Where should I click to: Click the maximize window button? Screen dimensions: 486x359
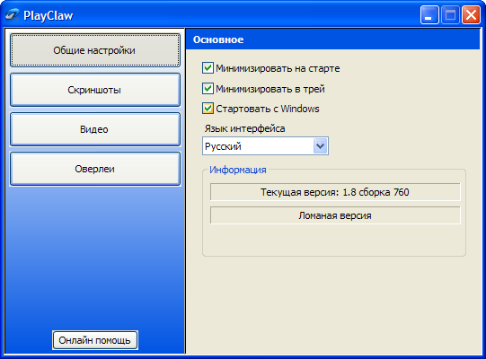click(450, 15)
